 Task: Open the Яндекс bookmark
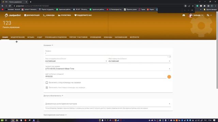coord(151,9)
